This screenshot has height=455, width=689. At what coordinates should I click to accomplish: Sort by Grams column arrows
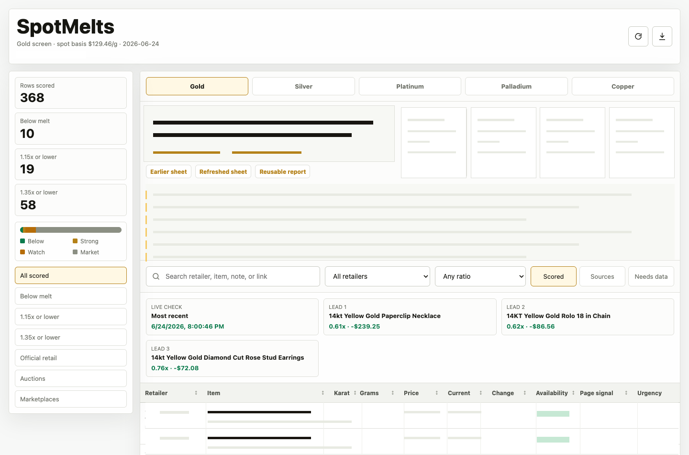coord(393,393)
